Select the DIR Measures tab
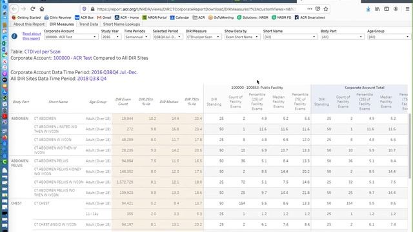Screen dimensions: 413x232 coord(62,24)
